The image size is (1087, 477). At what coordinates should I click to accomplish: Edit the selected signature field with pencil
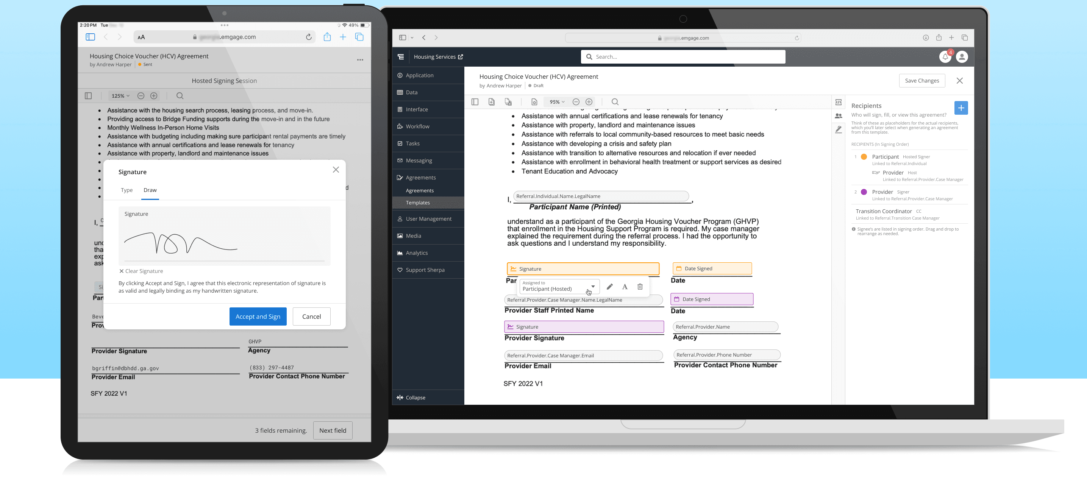coord(609,287)
